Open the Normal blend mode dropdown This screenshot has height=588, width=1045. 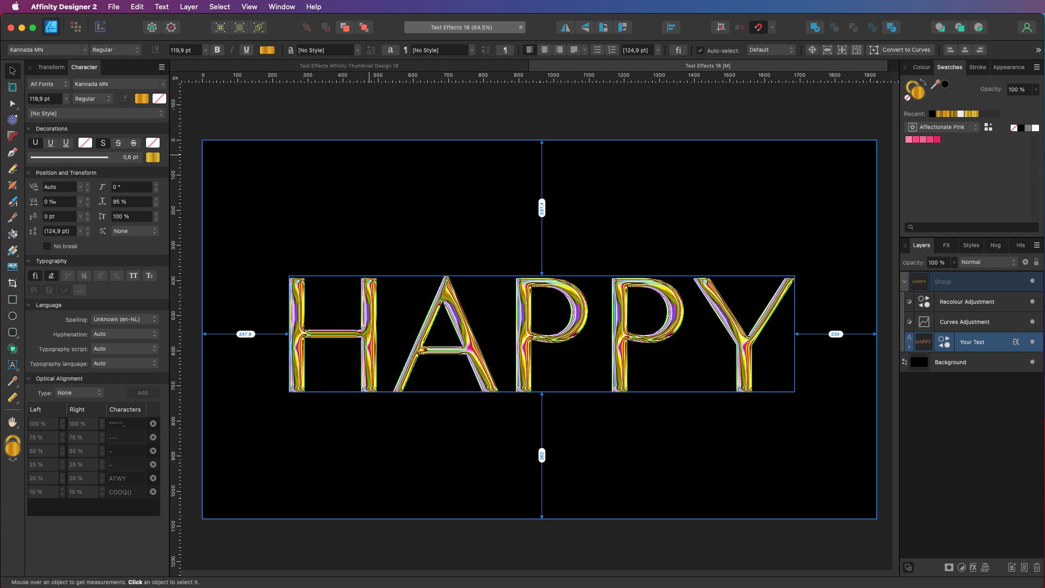coord(988,262)
